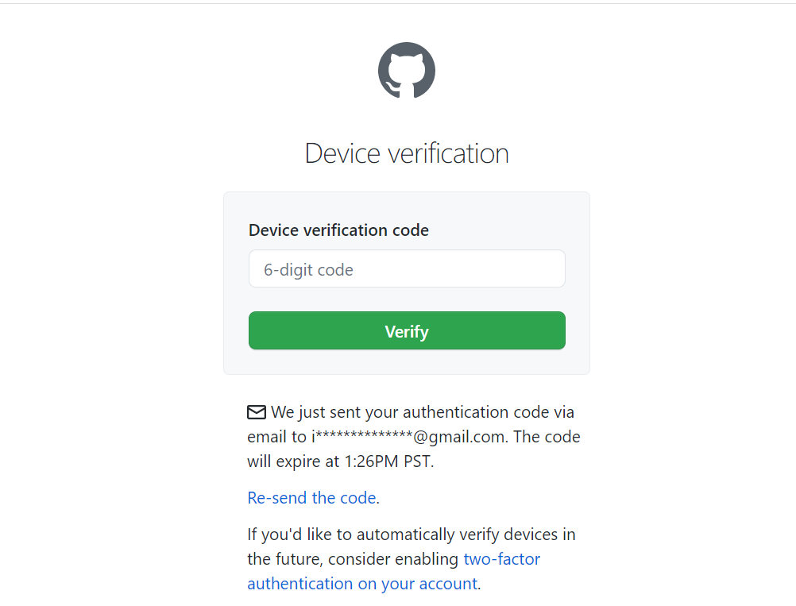Open the "two-factor" link text

click(501, 559)
